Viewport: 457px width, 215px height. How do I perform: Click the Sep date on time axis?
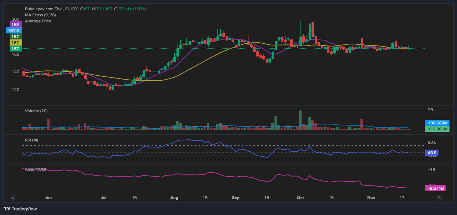235,197
